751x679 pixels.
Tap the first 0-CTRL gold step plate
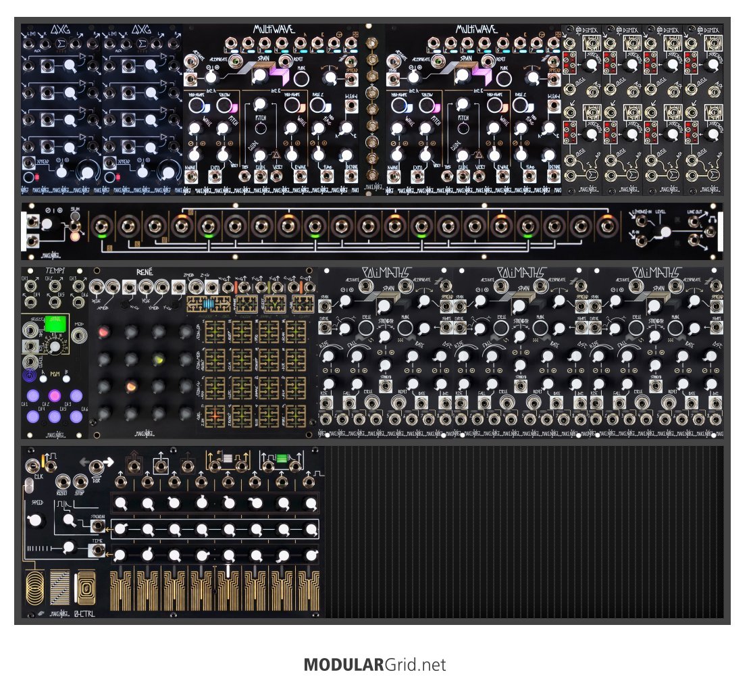(121, 589)
